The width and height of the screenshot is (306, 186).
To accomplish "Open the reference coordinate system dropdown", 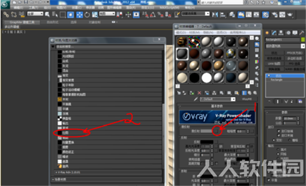I will 107,14.
